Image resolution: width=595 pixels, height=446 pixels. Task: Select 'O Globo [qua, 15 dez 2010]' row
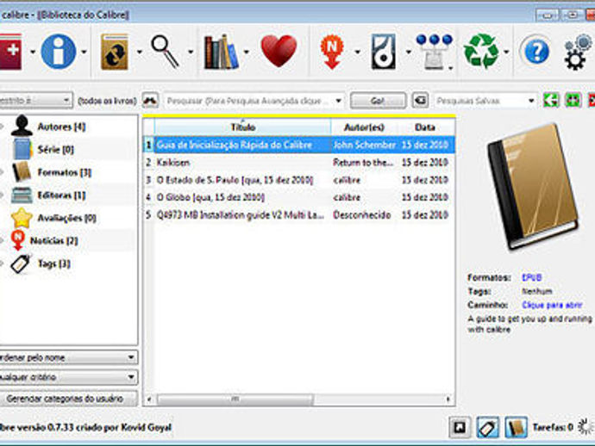point(299,197)
